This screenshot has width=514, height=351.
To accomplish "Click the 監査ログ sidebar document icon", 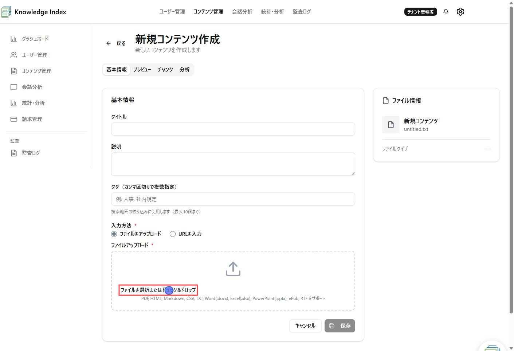I will point(14,153).
